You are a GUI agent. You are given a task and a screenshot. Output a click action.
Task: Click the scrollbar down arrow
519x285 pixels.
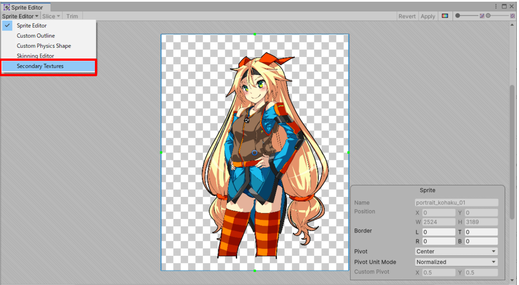[512, 280]
